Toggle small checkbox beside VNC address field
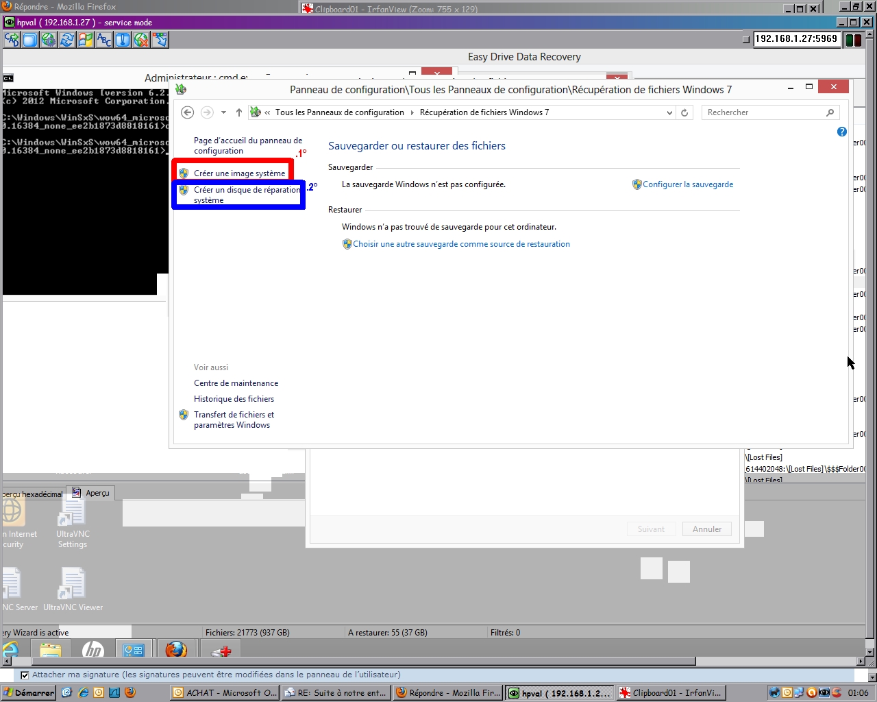The height and width of the screenshot is (702, 877). tap(746, 40)
